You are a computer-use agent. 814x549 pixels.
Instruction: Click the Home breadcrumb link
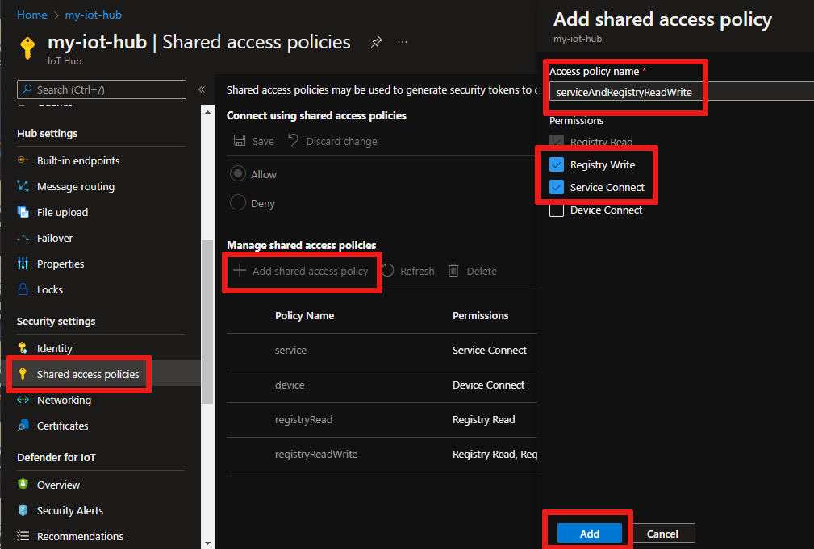coord(31,15)
